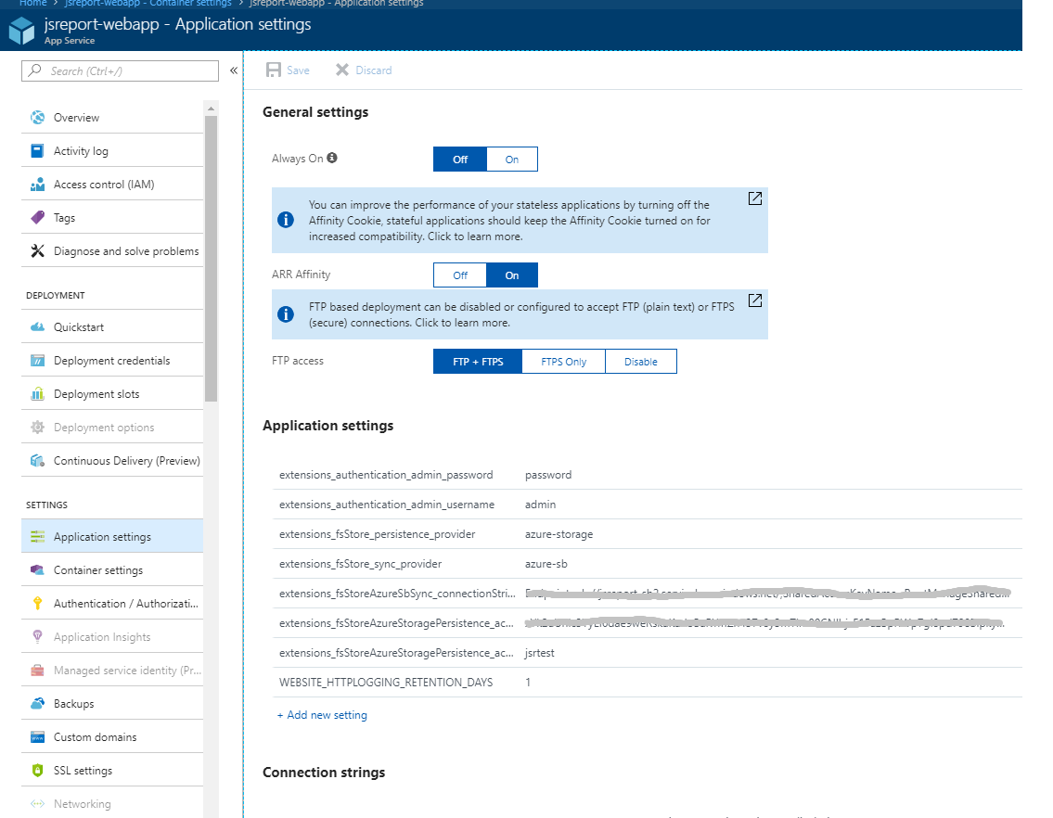Click the Application settings list icon
This screenshot has width=1053, height=818.
(38, 537)
